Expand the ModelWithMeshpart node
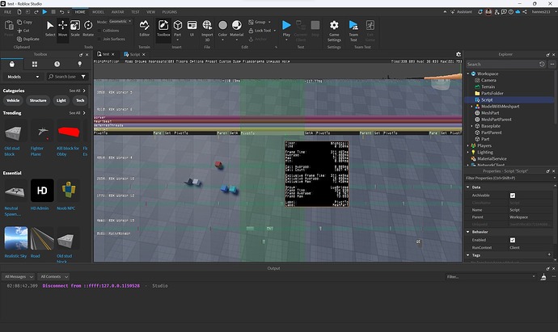Image resolution: width=558 pixels, height=332 pixels. [x=472, y=107]
